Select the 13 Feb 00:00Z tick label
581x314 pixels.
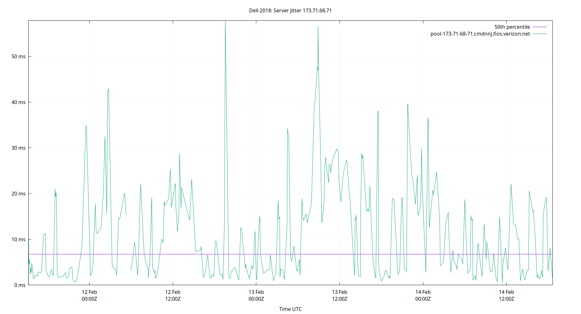(x=257, y=295)
